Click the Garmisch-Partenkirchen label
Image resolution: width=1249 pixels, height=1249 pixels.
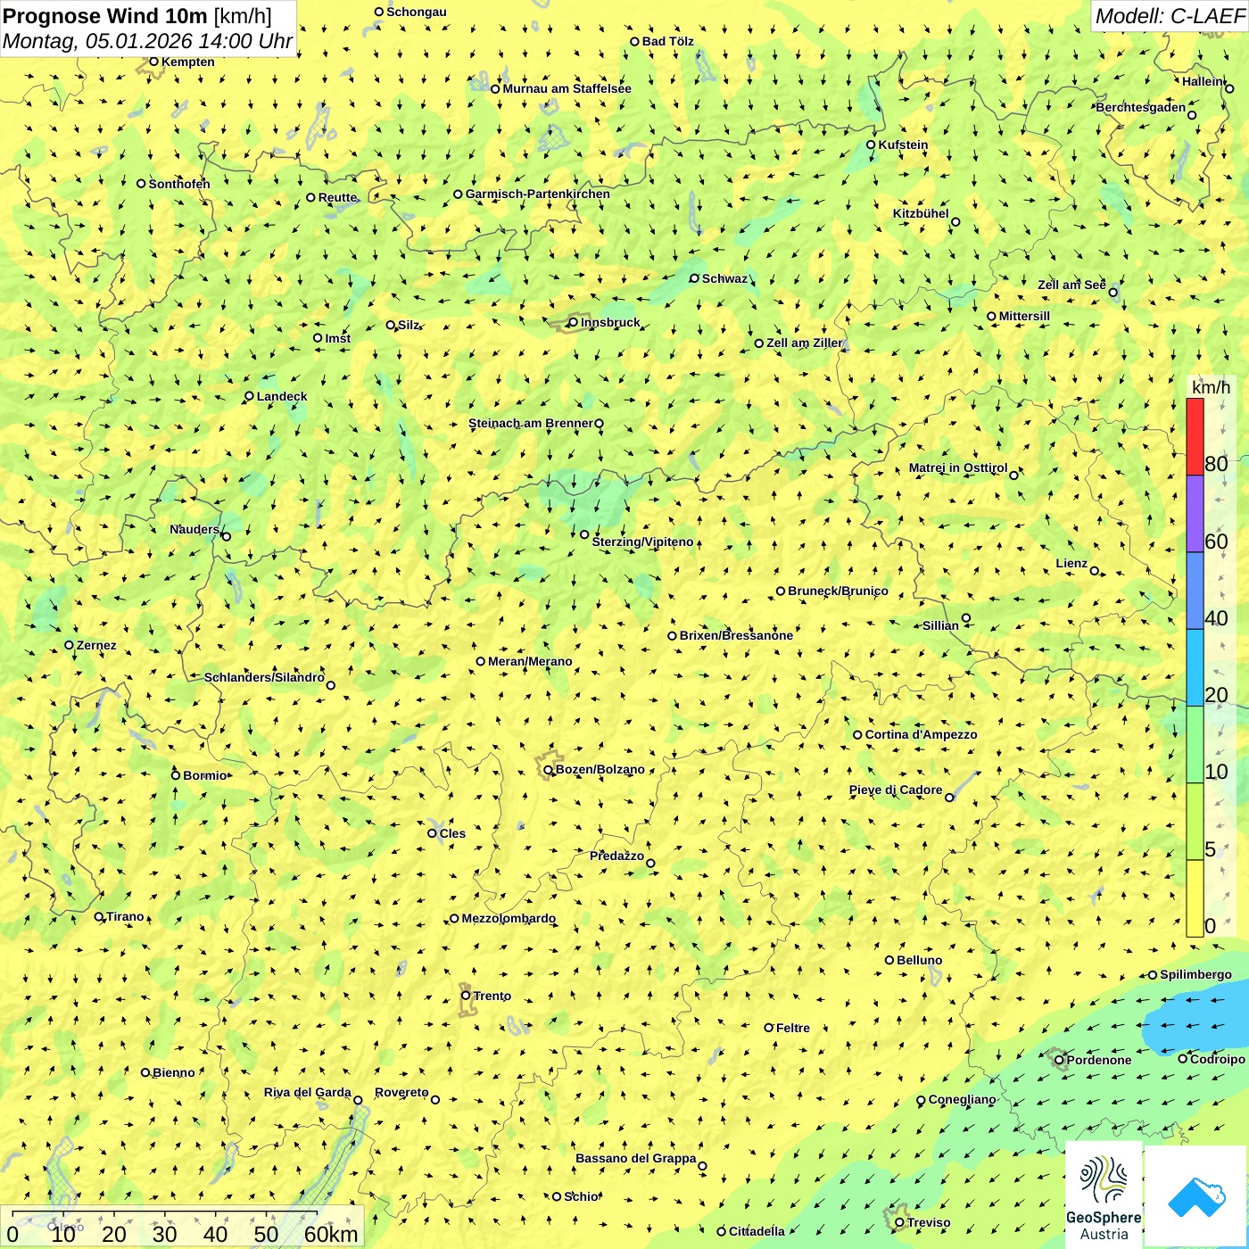coord(538,194)
